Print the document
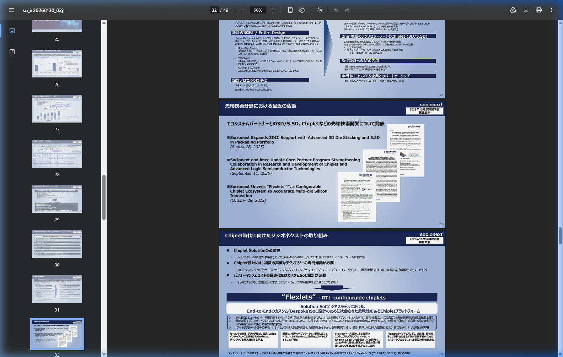 [539, 10]
